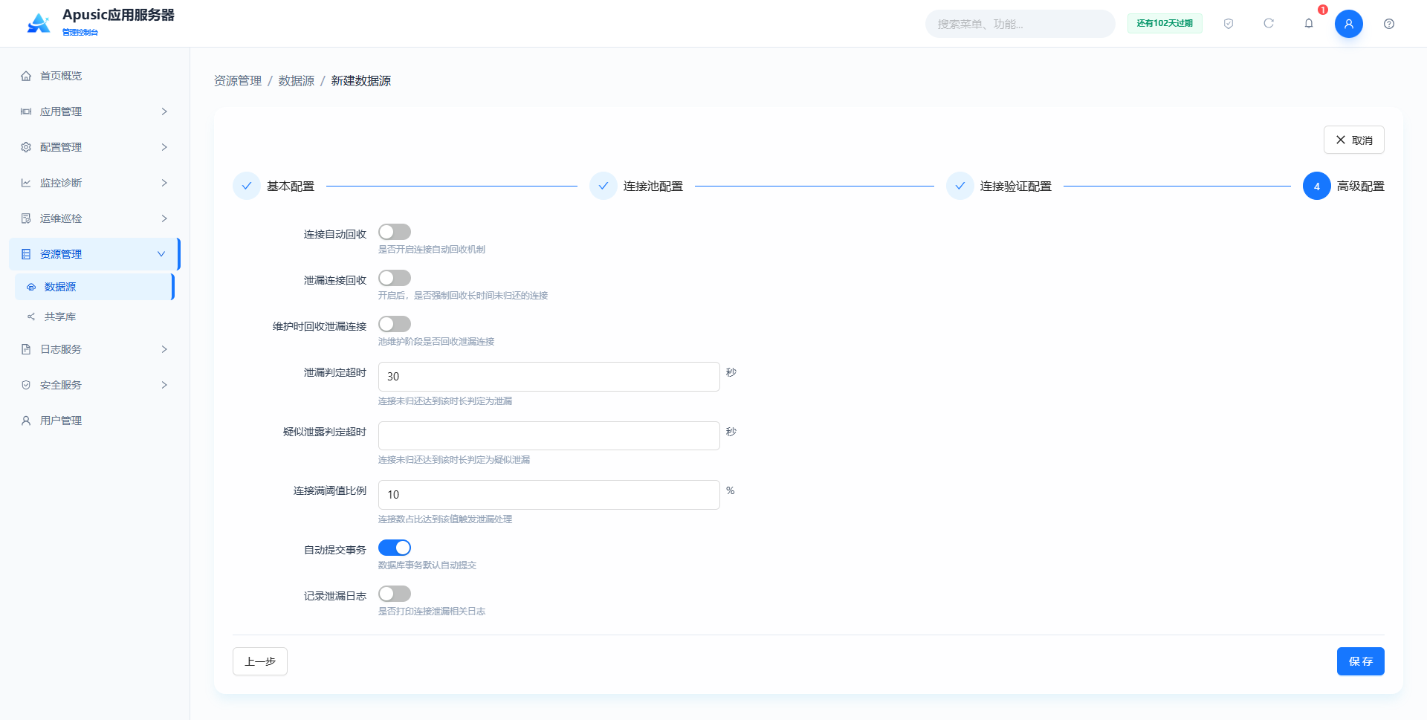Toggle the 维护时回收泄漏连接 switch
Screen dimensions: 1427x720
tap(395, 324)
